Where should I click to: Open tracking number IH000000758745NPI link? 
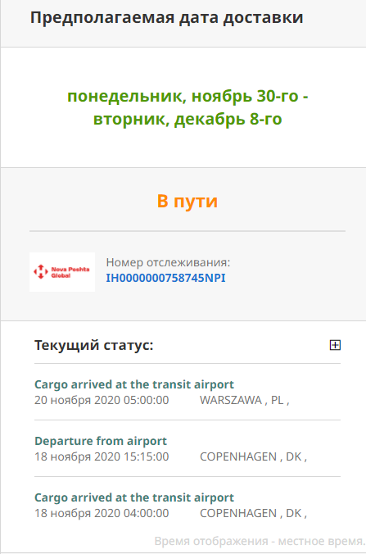coord(165,278)
